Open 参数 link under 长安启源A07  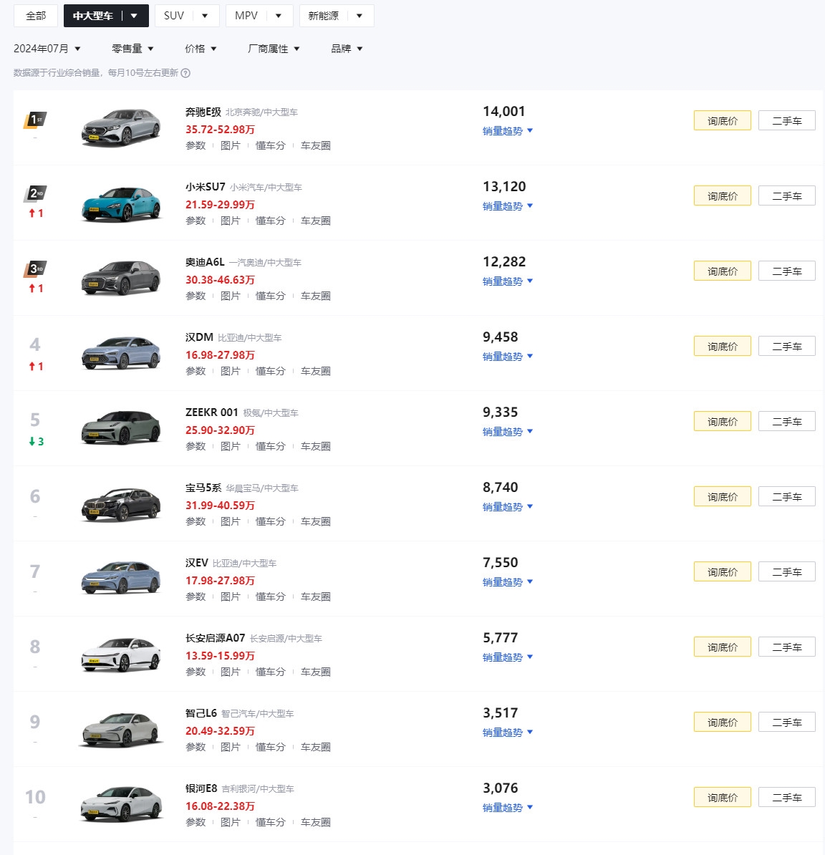click(196, 672)
